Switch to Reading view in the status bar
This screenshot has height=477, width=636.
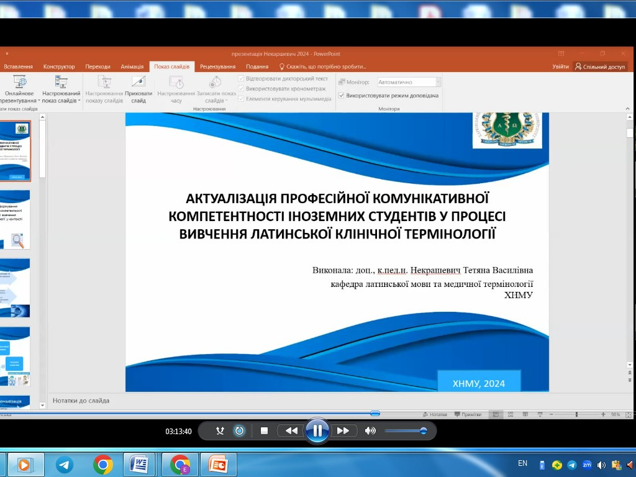tap(525, 414)
